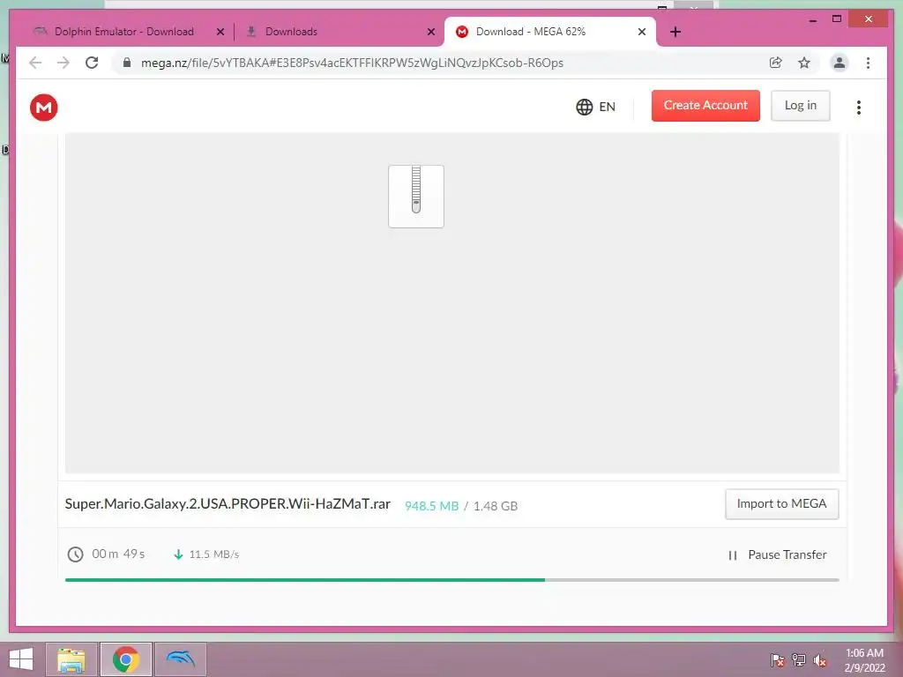
Task: Go back in browser history
Action: (x=35, y=63)
